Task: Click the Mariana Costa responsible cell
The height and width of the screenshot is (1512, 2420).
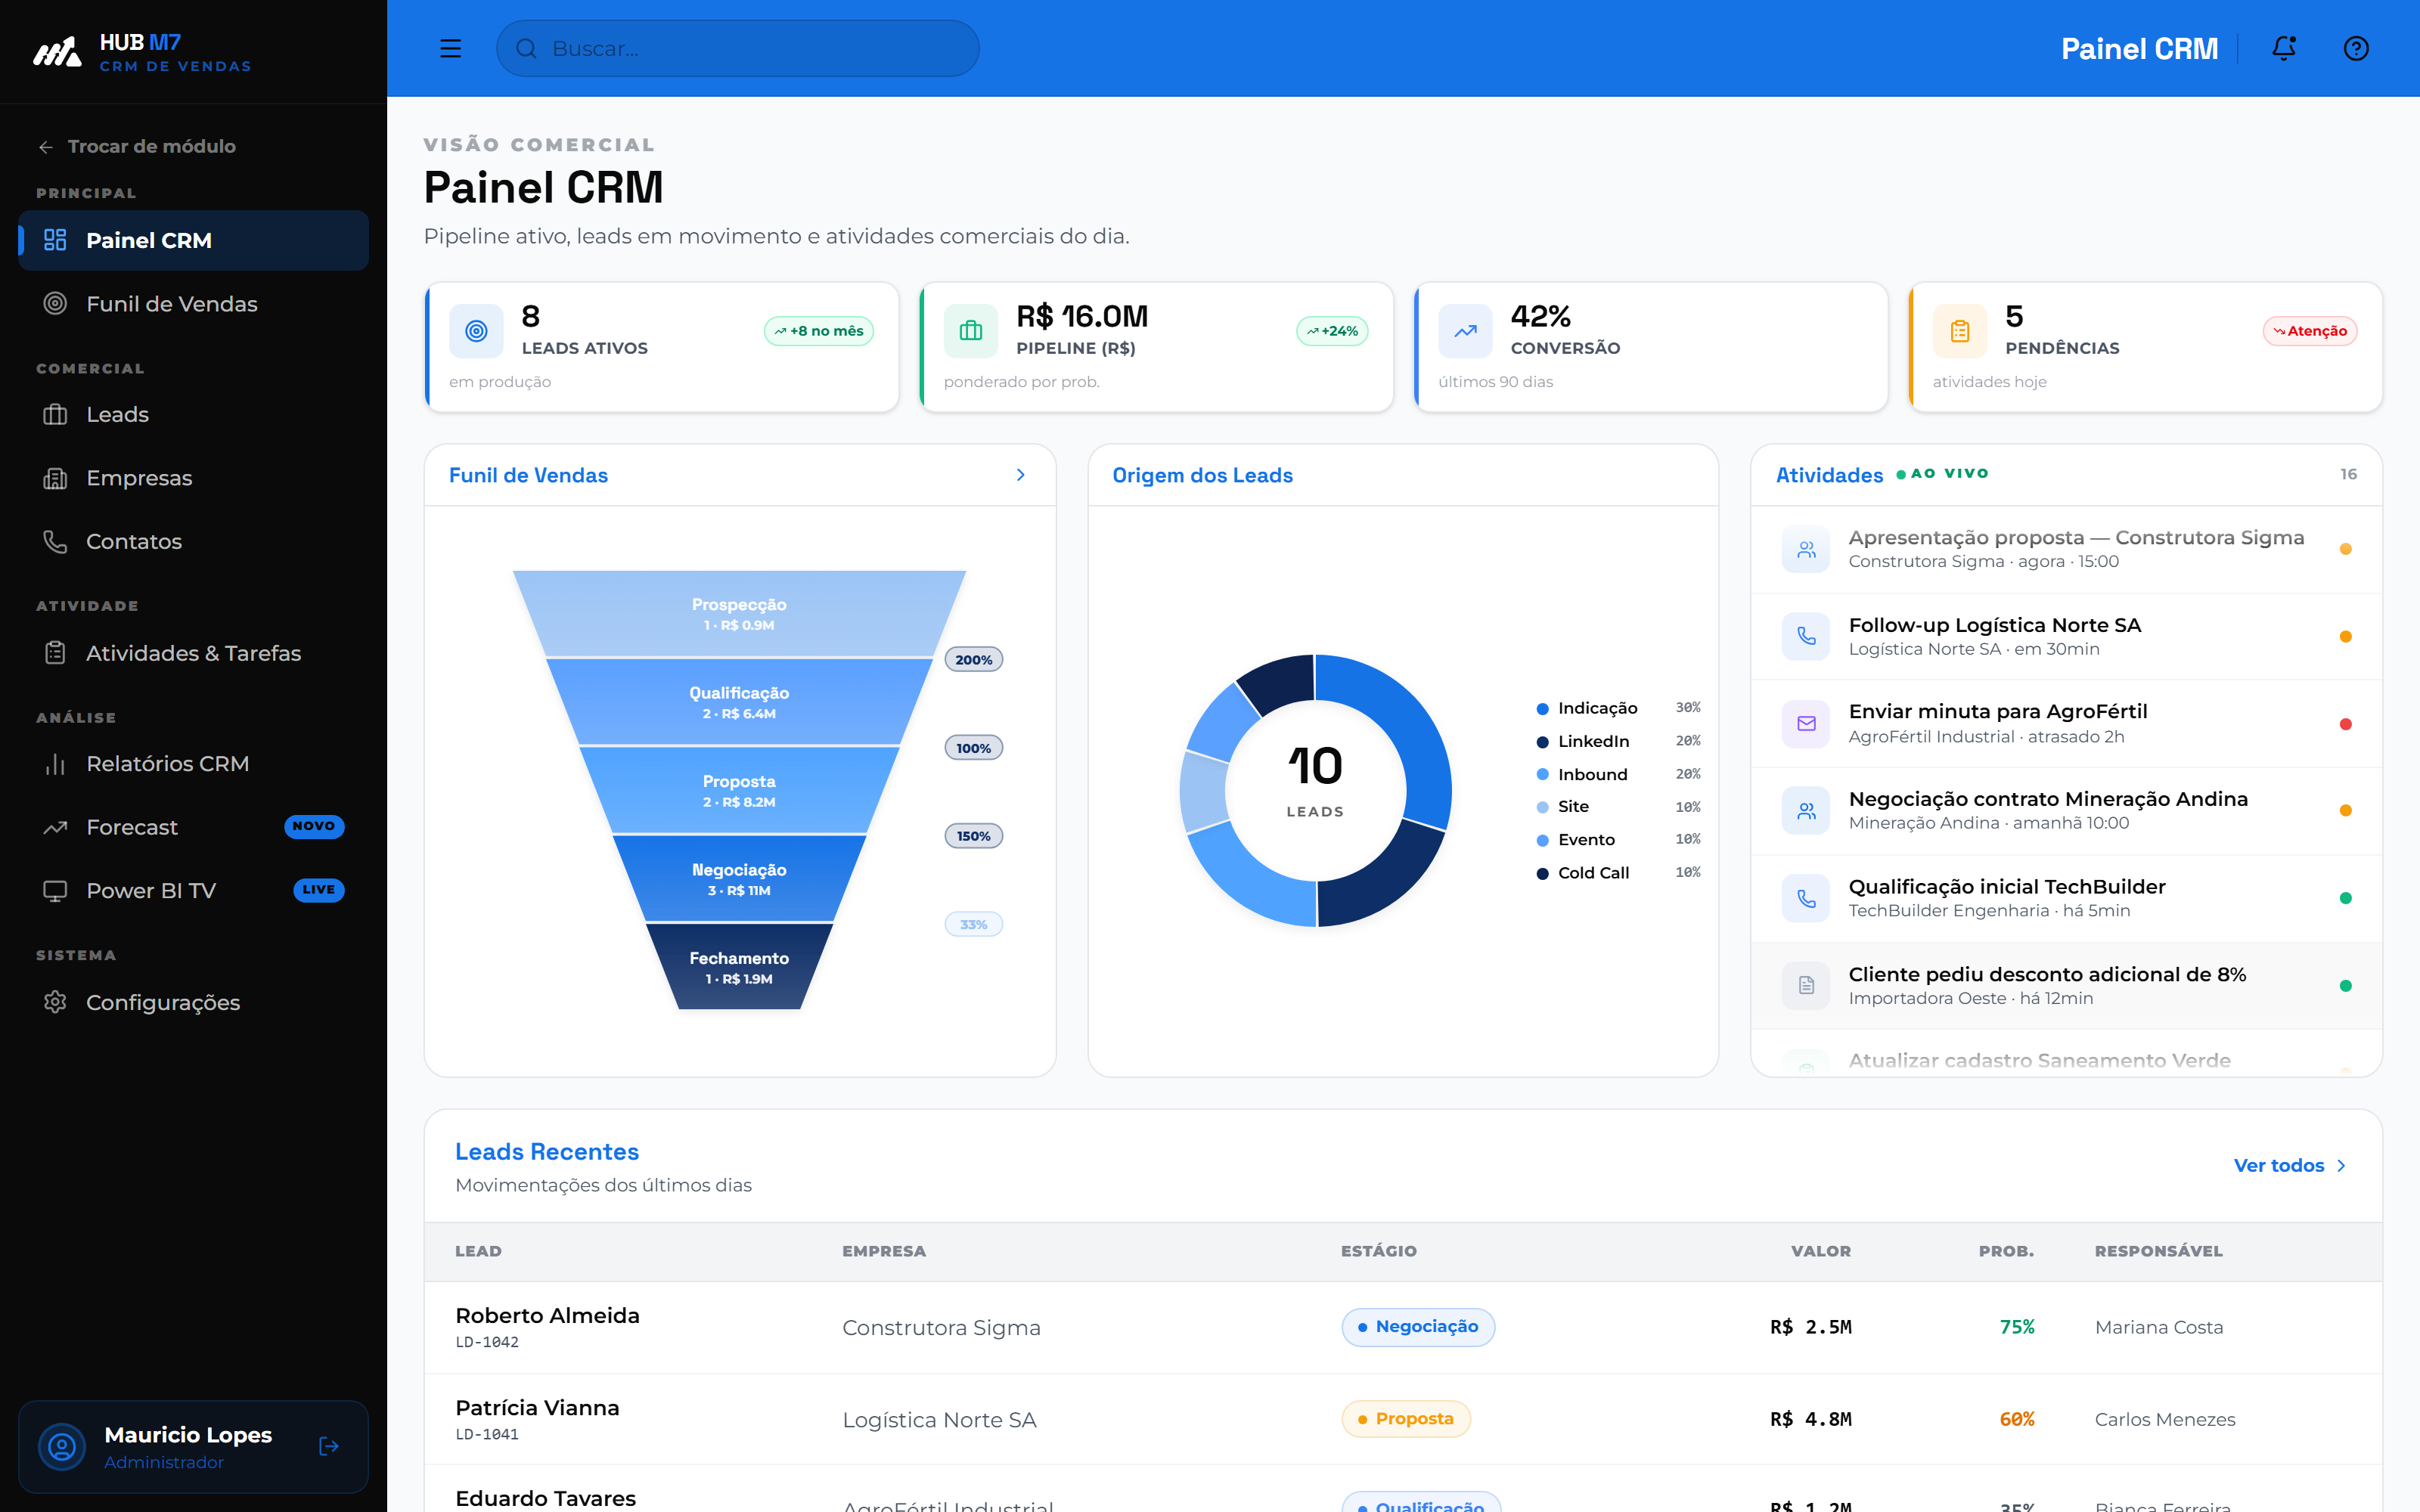Action: [x=2159, y=1327]
